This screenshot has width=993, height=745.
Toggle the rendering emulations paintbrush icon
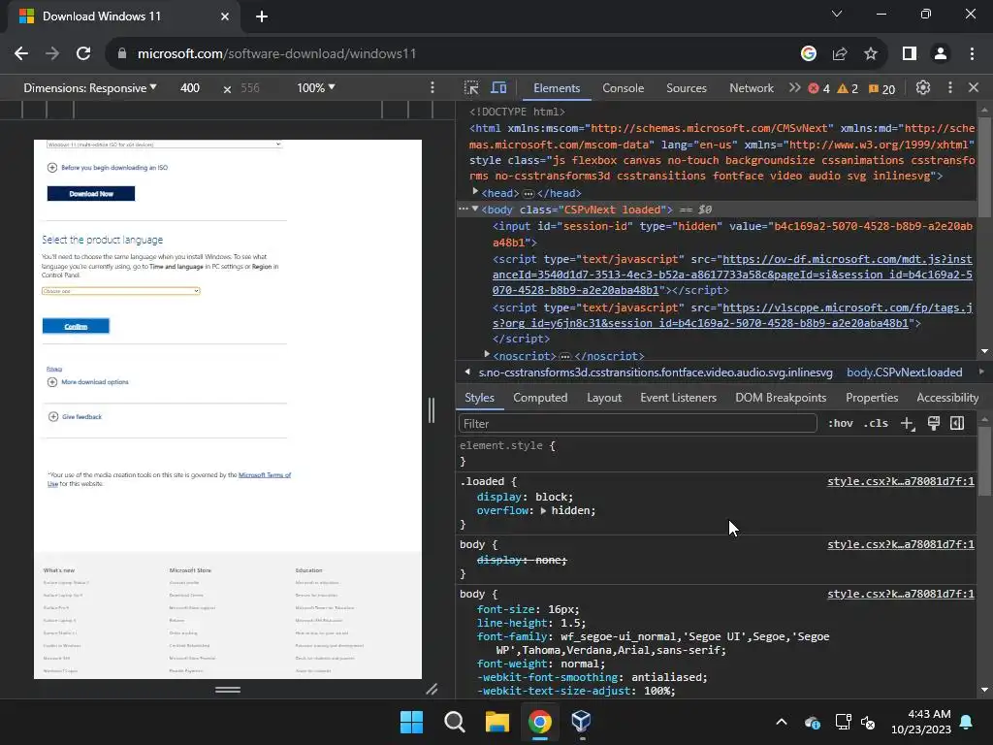click(934, 423)
